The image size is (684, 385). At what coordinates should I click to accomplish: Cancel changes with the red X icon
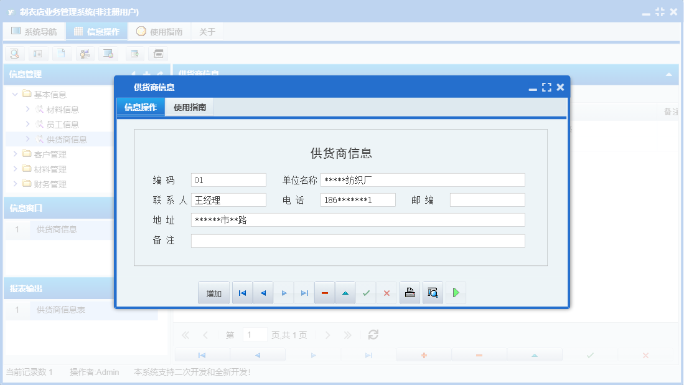pos(387,292)
